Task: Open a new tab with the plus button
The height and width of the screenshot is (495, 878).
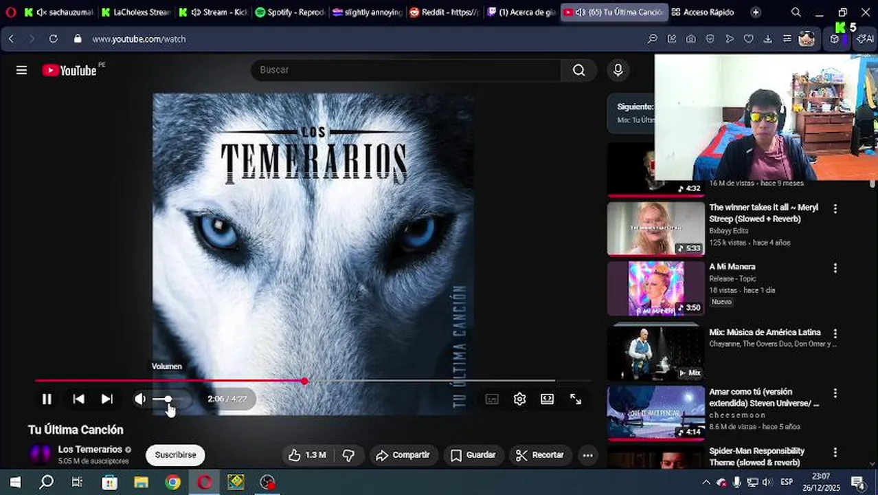Action: [x=756, y=12]
